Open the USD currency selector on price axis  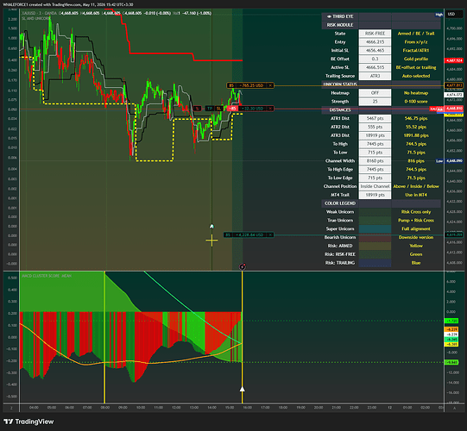tap(451, 14)
